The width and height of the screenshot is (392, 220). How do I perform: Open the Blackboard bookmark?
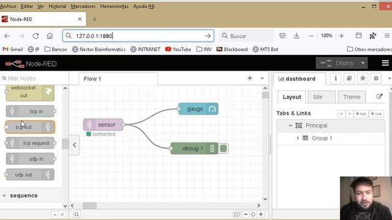pyautogui.click(x=232, y=50)
